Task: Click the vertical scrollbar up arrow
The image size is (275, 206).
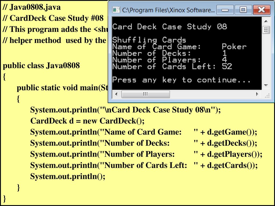Action: (266, 21)
